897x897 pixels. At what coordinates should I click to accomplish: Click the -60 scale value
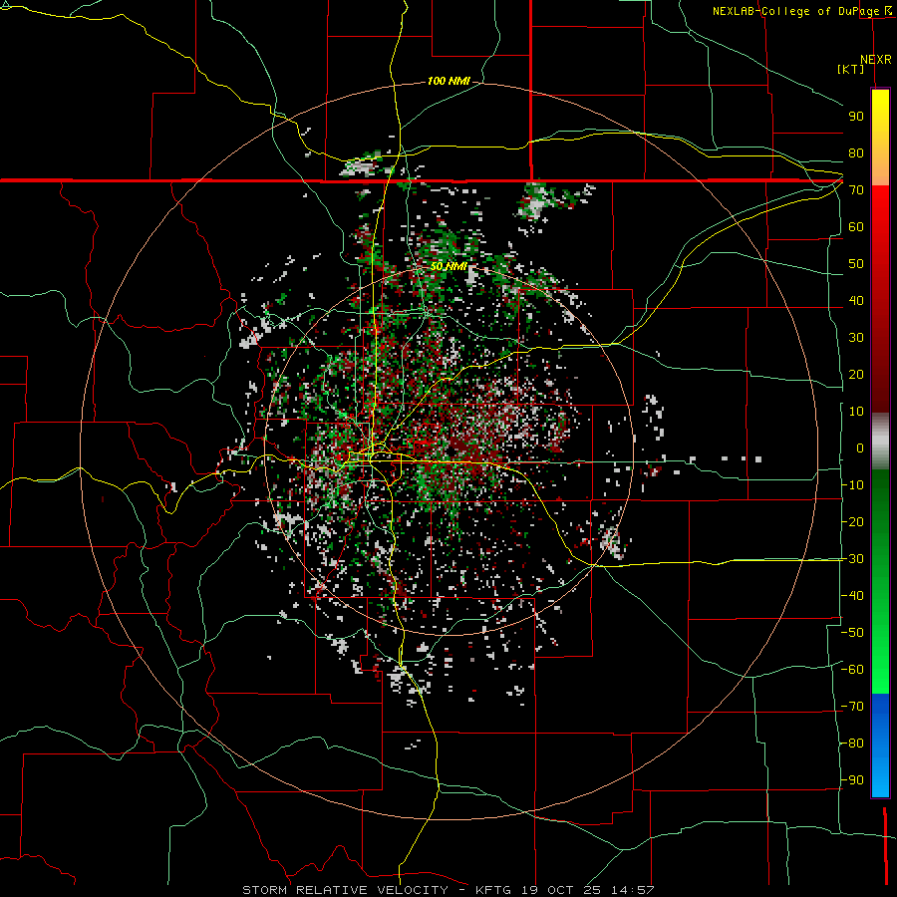pos(852,670)
